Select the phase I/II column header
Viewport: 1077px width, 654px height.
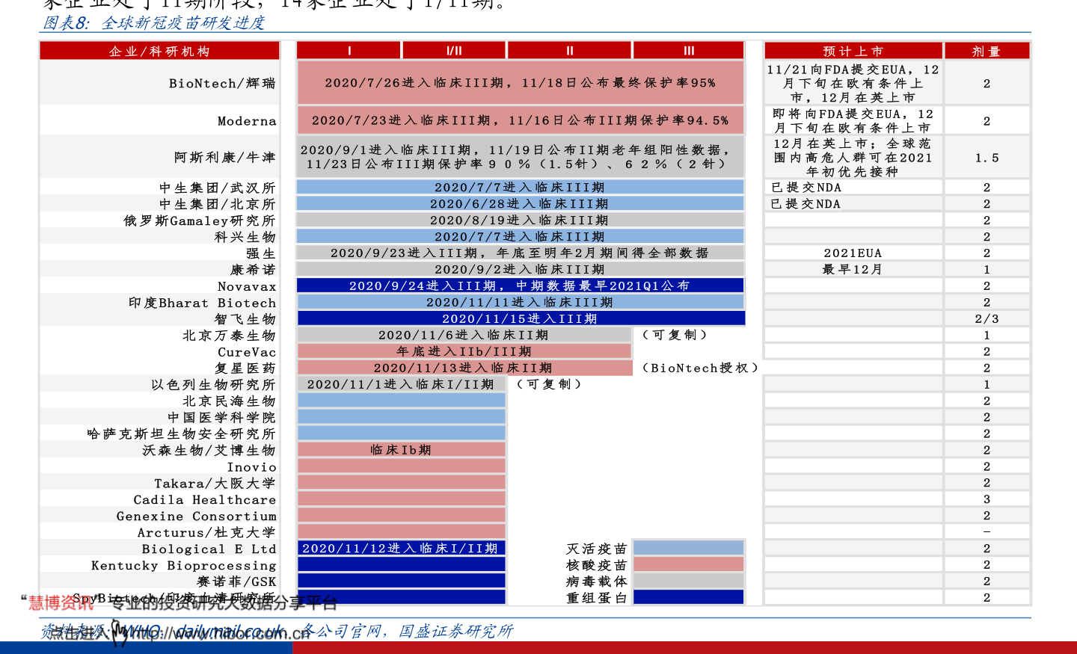454,51
